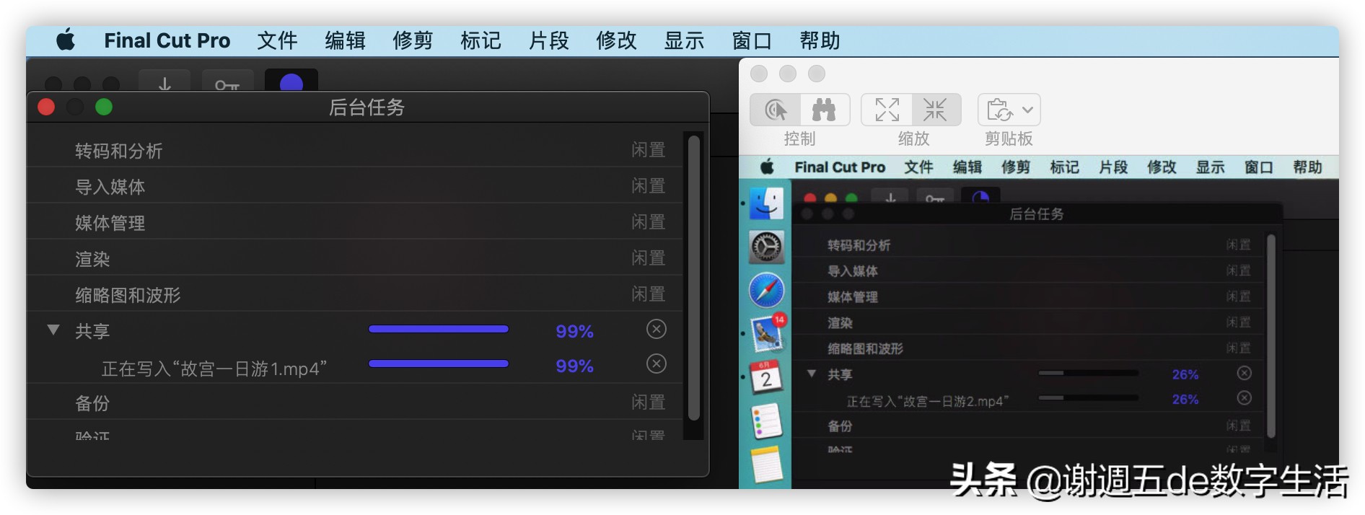
Task: Click the 故宫一日游1.mp4 progress bar
Action: point(439,364)
